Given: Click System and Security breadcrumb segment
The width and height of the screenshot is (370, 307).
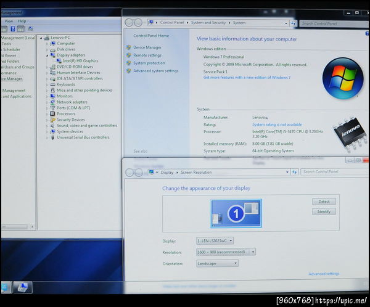Looking at the screenshot, I should pyautogui.click(x=208, y=23).
